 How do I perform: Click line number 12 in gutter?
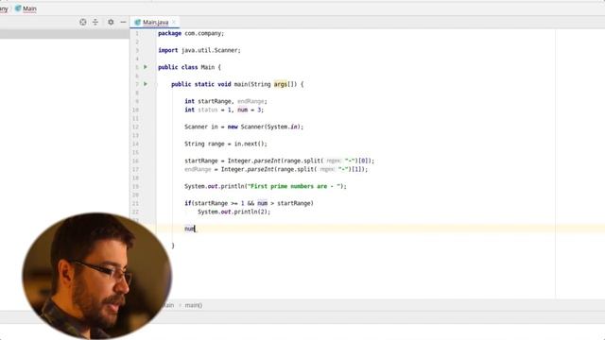135,127
